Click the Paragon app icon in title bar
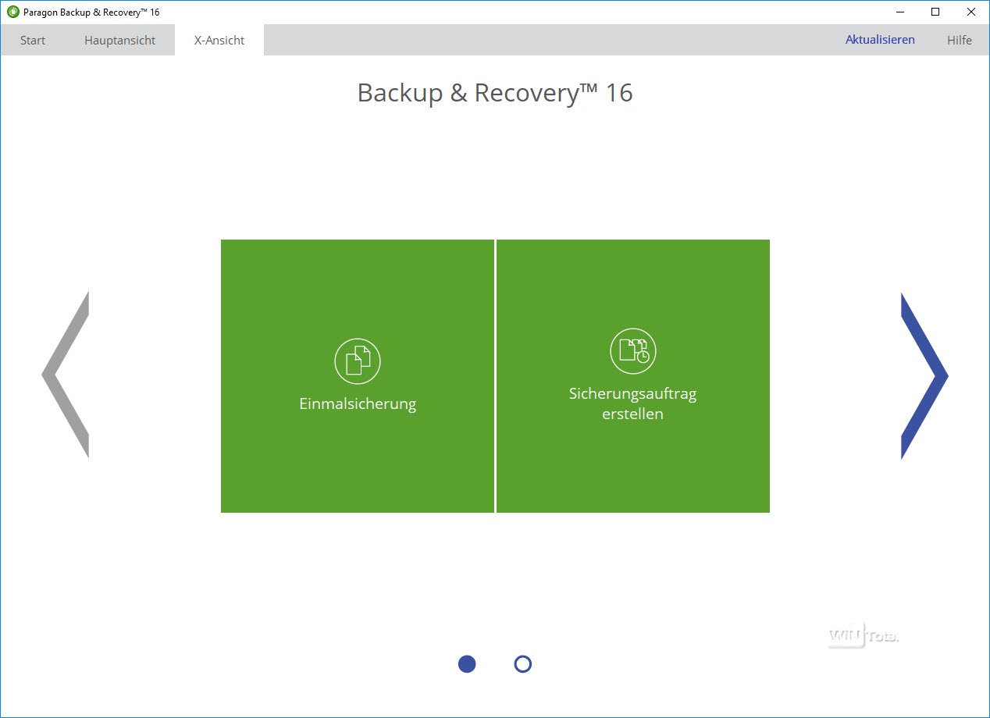The height and width of the screenshot is (718, 990). (12, 12)
